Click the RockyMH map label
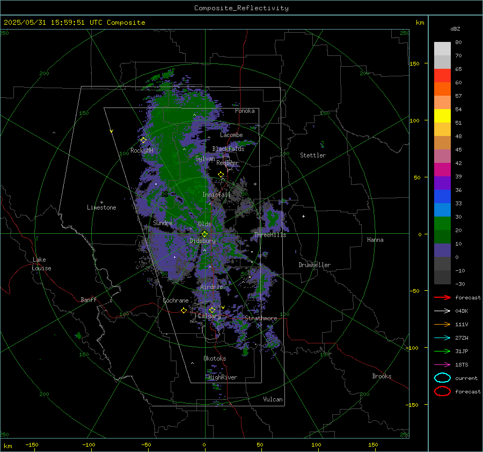This screenshot has width=483, height=452. point(142,150)
